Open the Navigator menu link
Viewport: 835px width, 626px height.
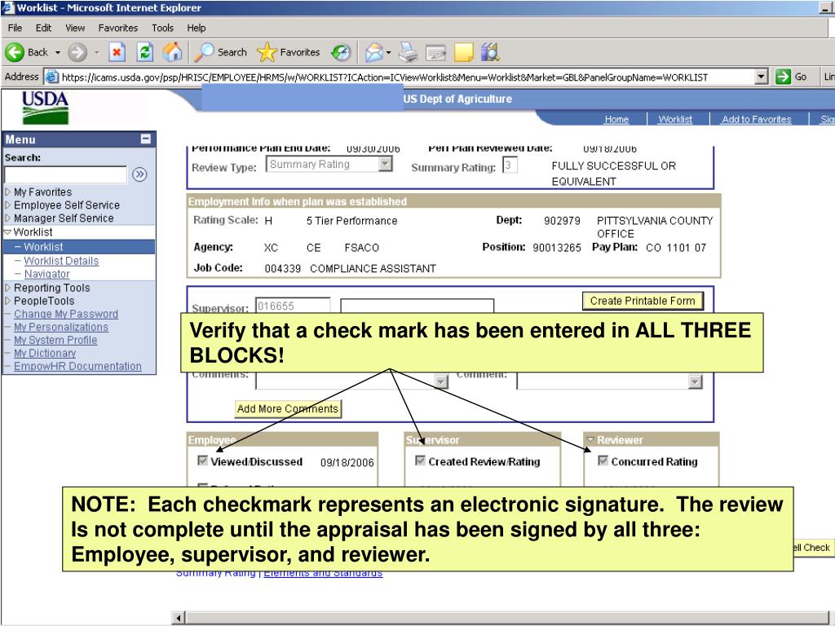[46, 274]
